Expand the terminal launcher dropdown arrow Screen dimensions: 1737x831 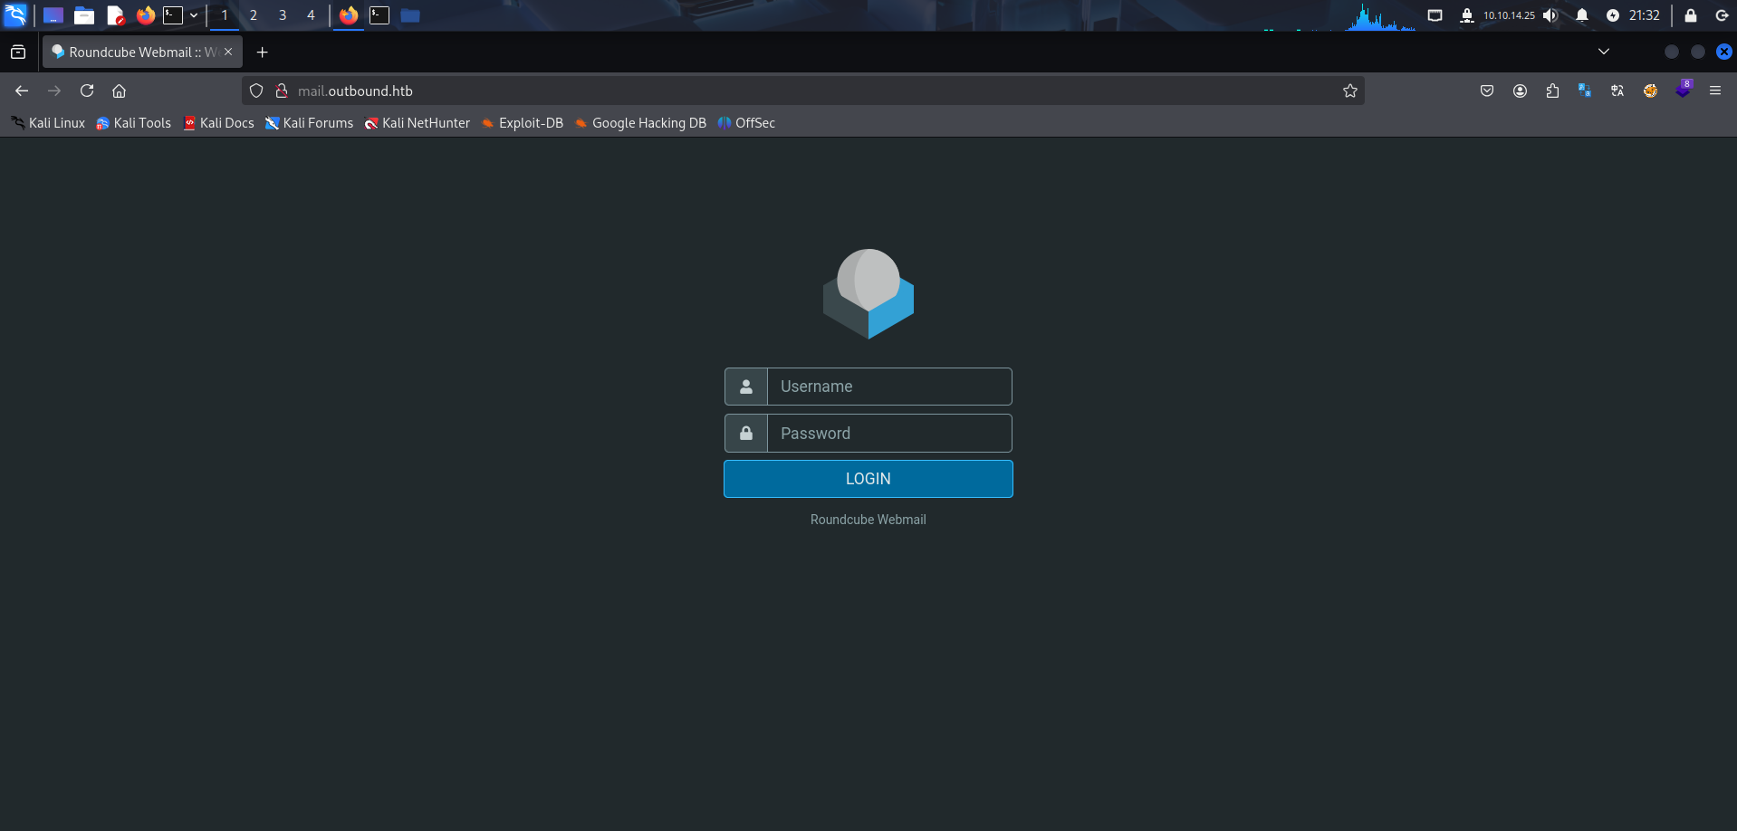(x=194, y=15)
